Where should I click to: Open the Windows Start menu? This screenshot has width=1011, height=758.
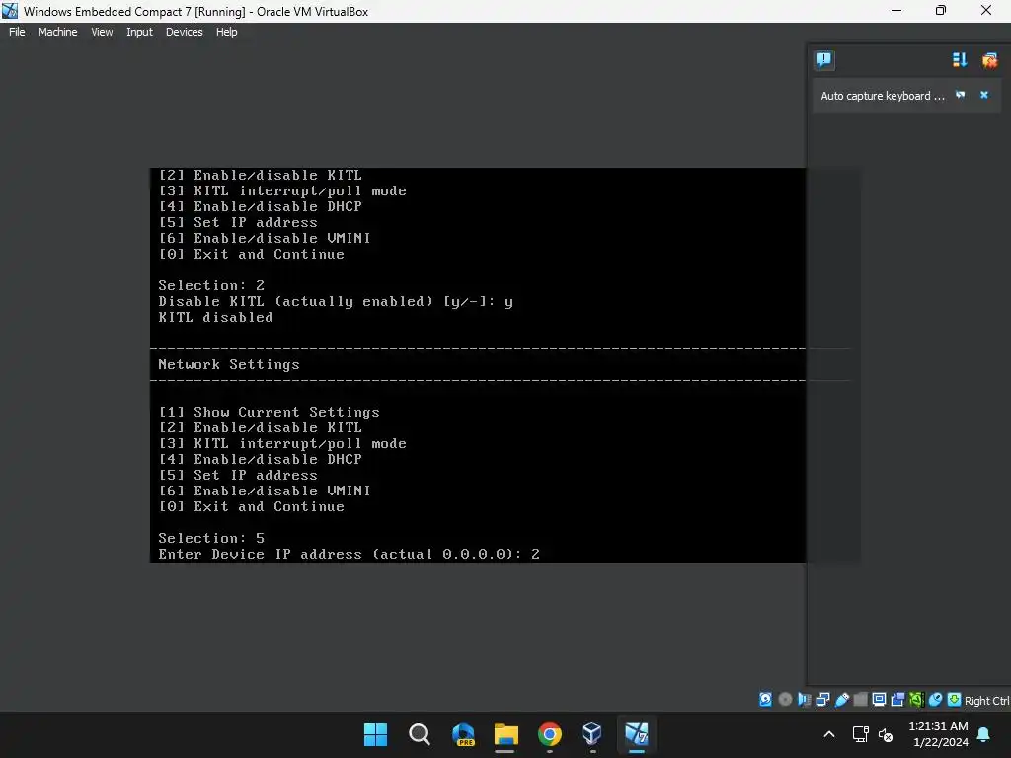click(375, 734)
